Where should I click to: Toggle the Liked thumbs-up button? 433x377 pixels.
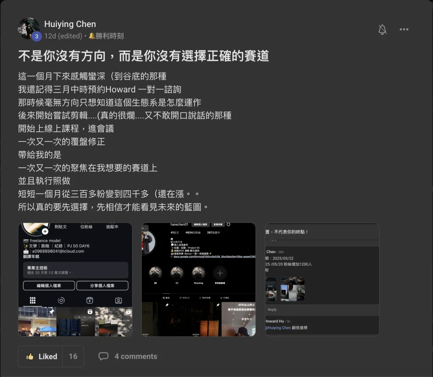tap(40, 356)
